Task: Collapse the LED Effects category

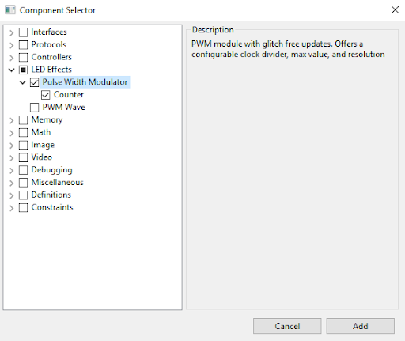Action: tap(11, 70)
